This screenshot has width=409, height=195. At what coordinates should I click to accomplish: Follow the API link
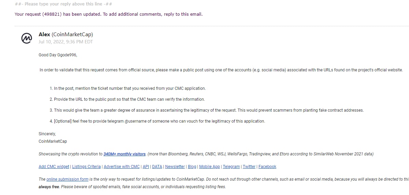pos(146,167)
